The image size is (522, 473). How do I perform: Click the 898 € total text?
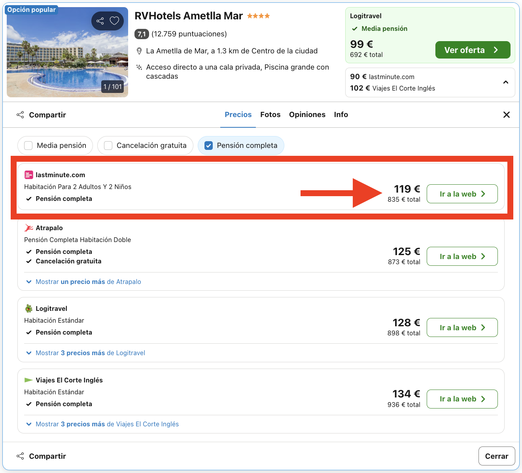coord(404,333)
